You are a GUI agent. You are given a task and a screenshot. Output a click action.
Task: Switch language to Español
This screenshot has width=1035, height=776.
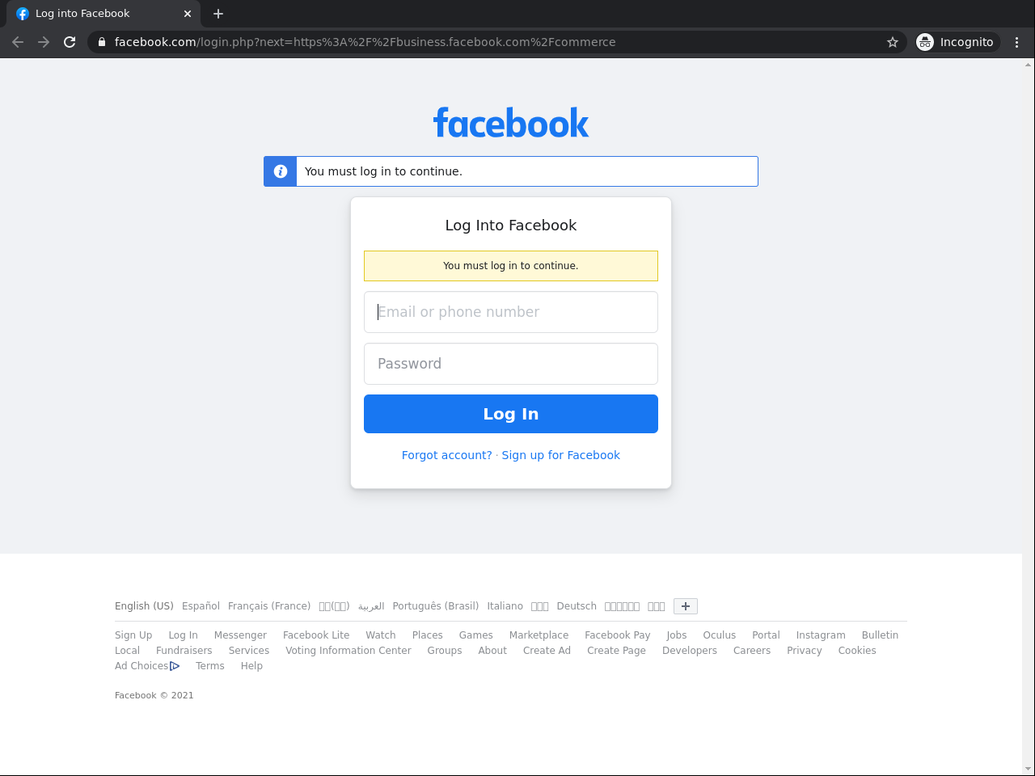[201, 606]
